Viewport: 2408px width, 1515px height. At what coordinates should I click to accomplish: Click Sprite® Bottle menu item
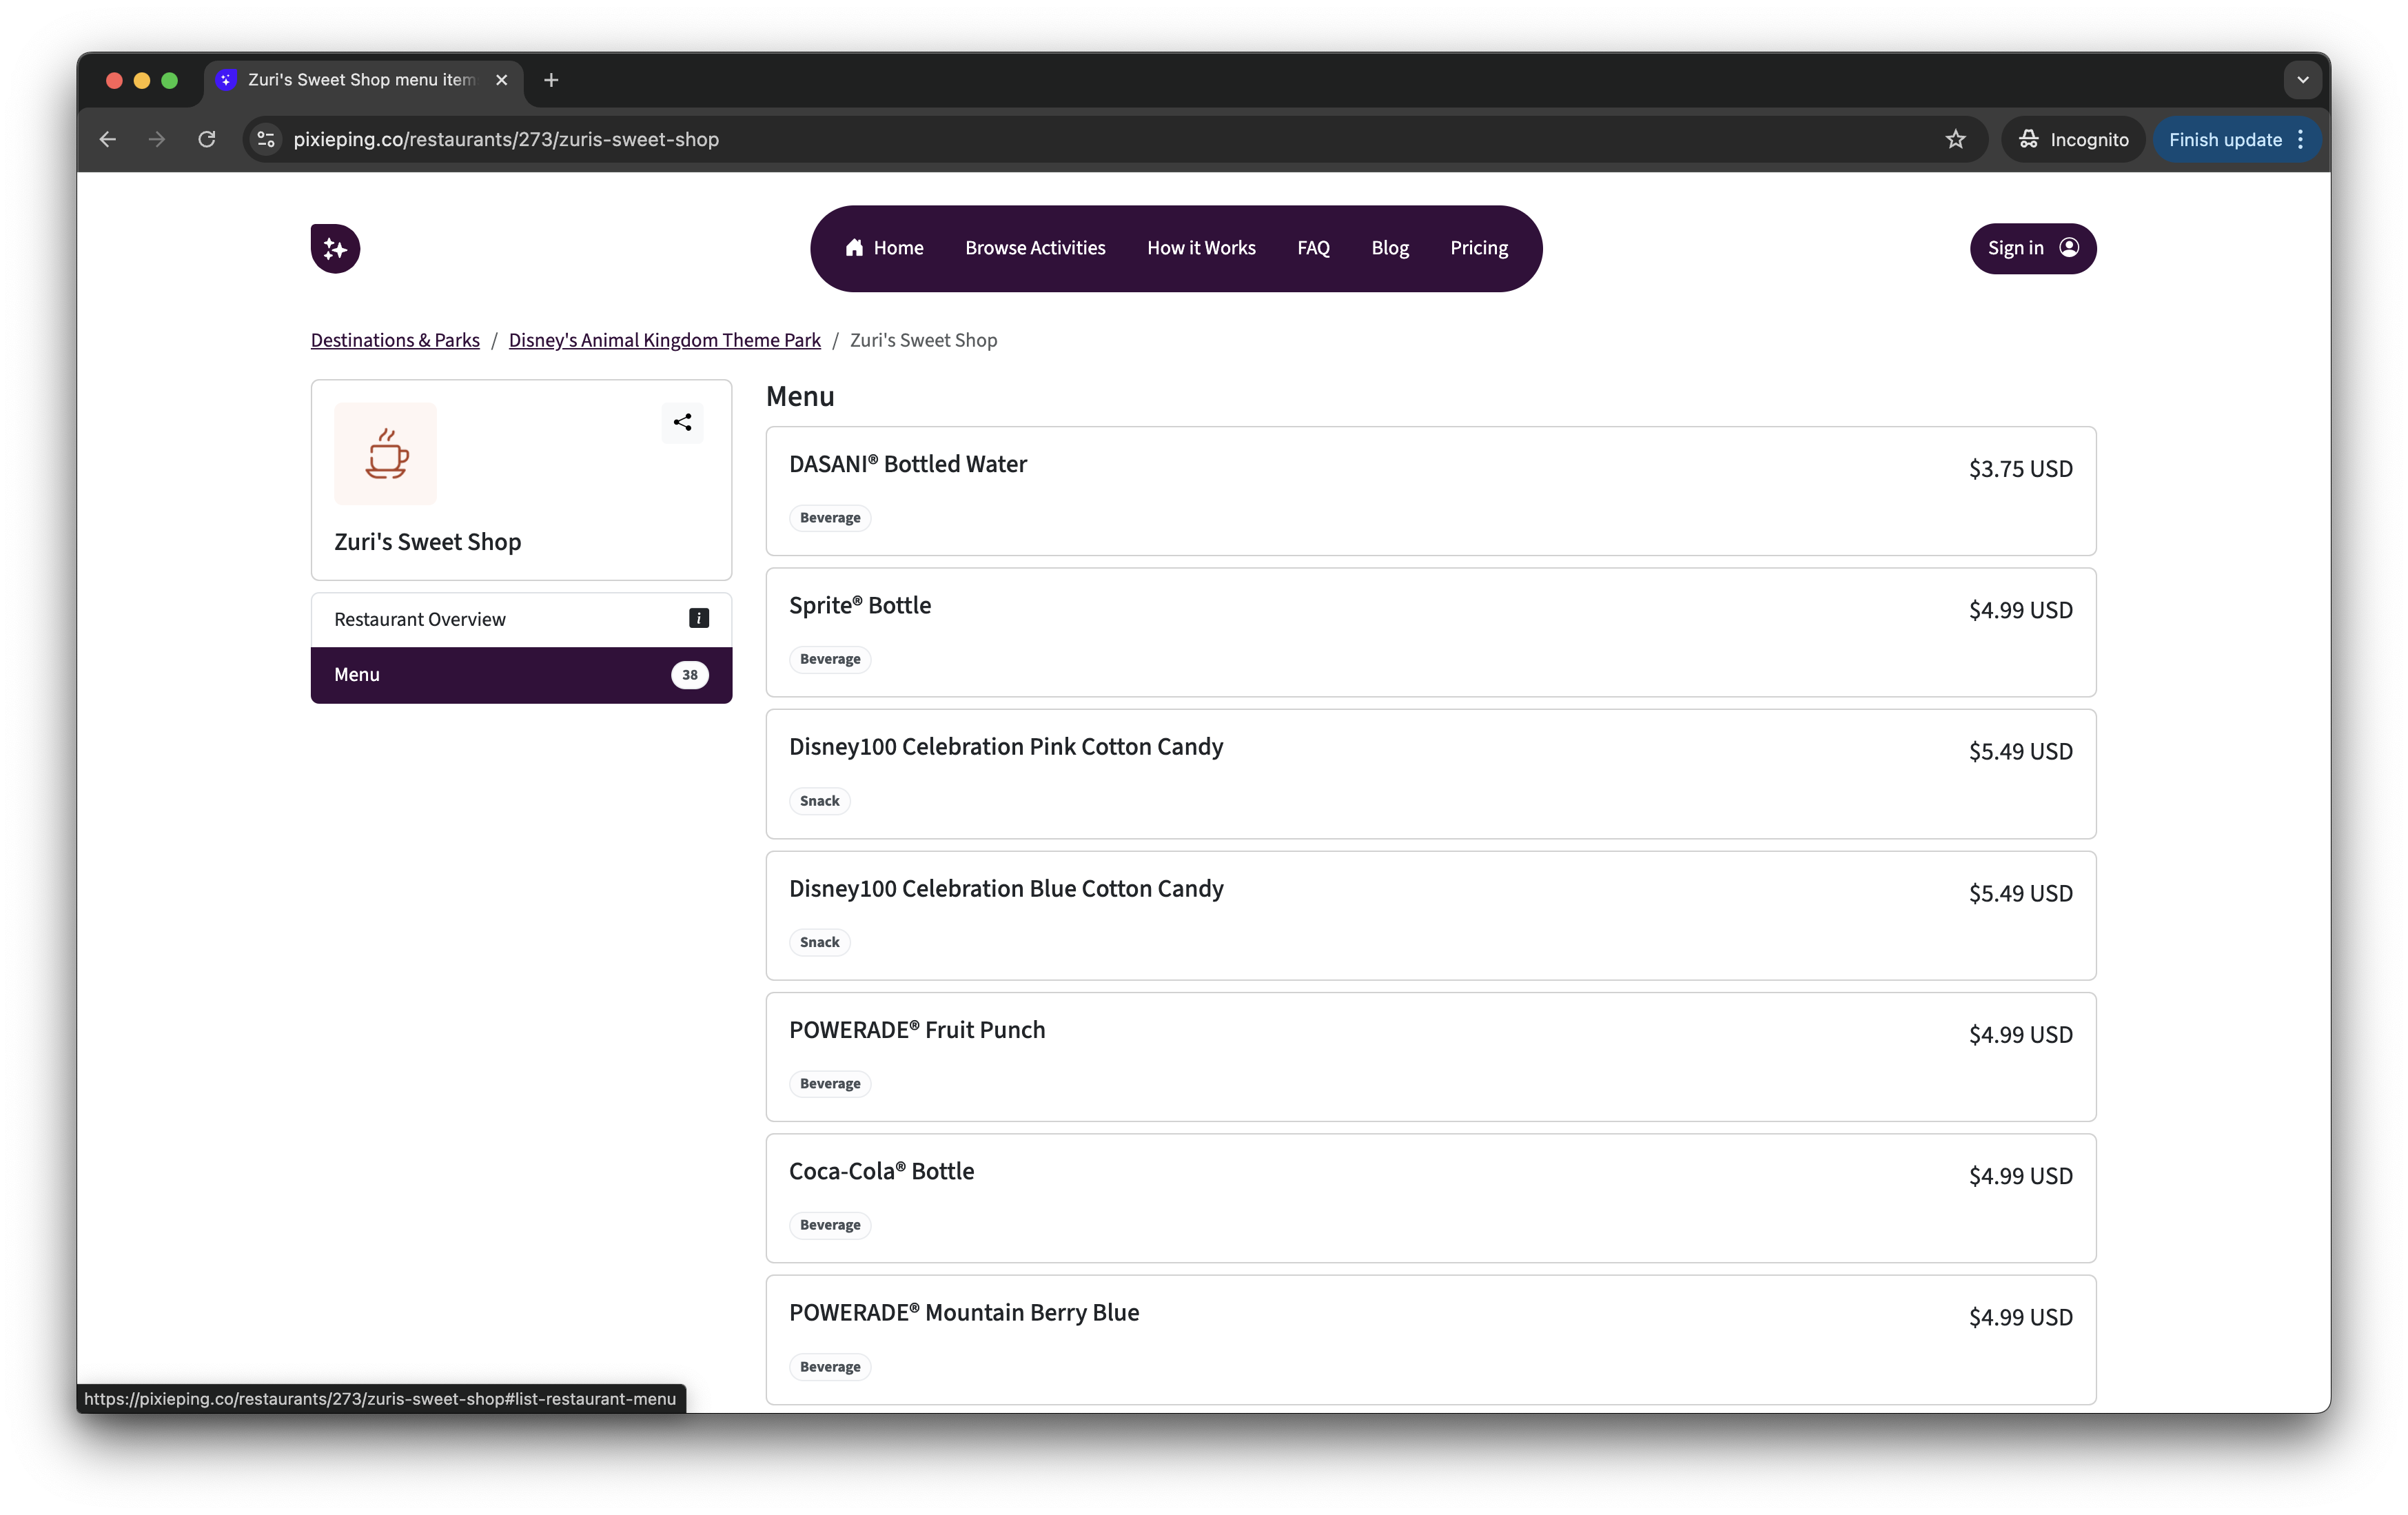1430,632
